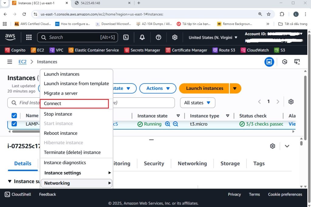Open the region selector N. Virginia
The image size is (311, 207).
[213, 37]
